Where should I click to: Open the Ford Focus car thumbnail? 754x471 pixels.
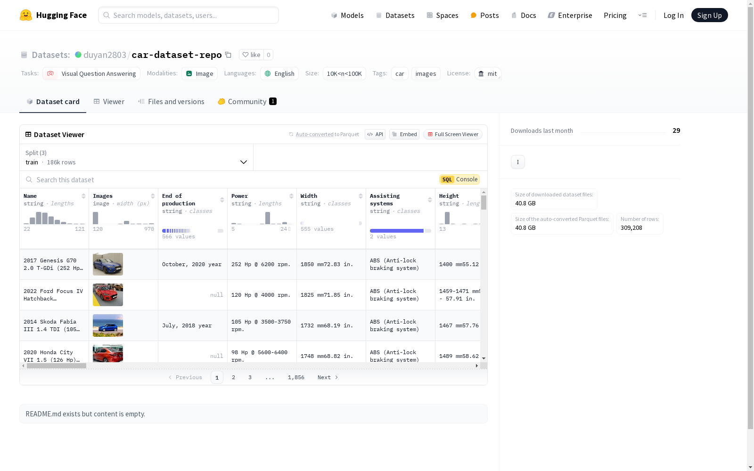click(x=108, y=295)
